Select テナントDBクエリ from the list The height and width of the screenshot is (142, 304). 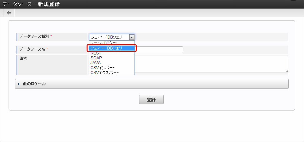coord(112,43)
